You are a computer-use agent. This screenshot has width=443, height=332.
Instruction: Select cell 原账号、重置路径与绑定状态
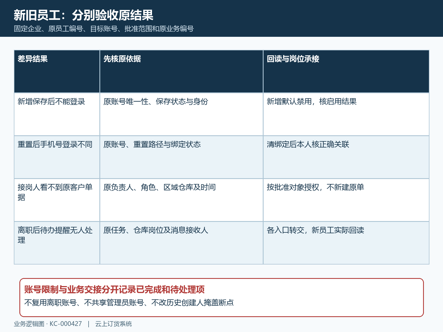click(x=181, y=157)
